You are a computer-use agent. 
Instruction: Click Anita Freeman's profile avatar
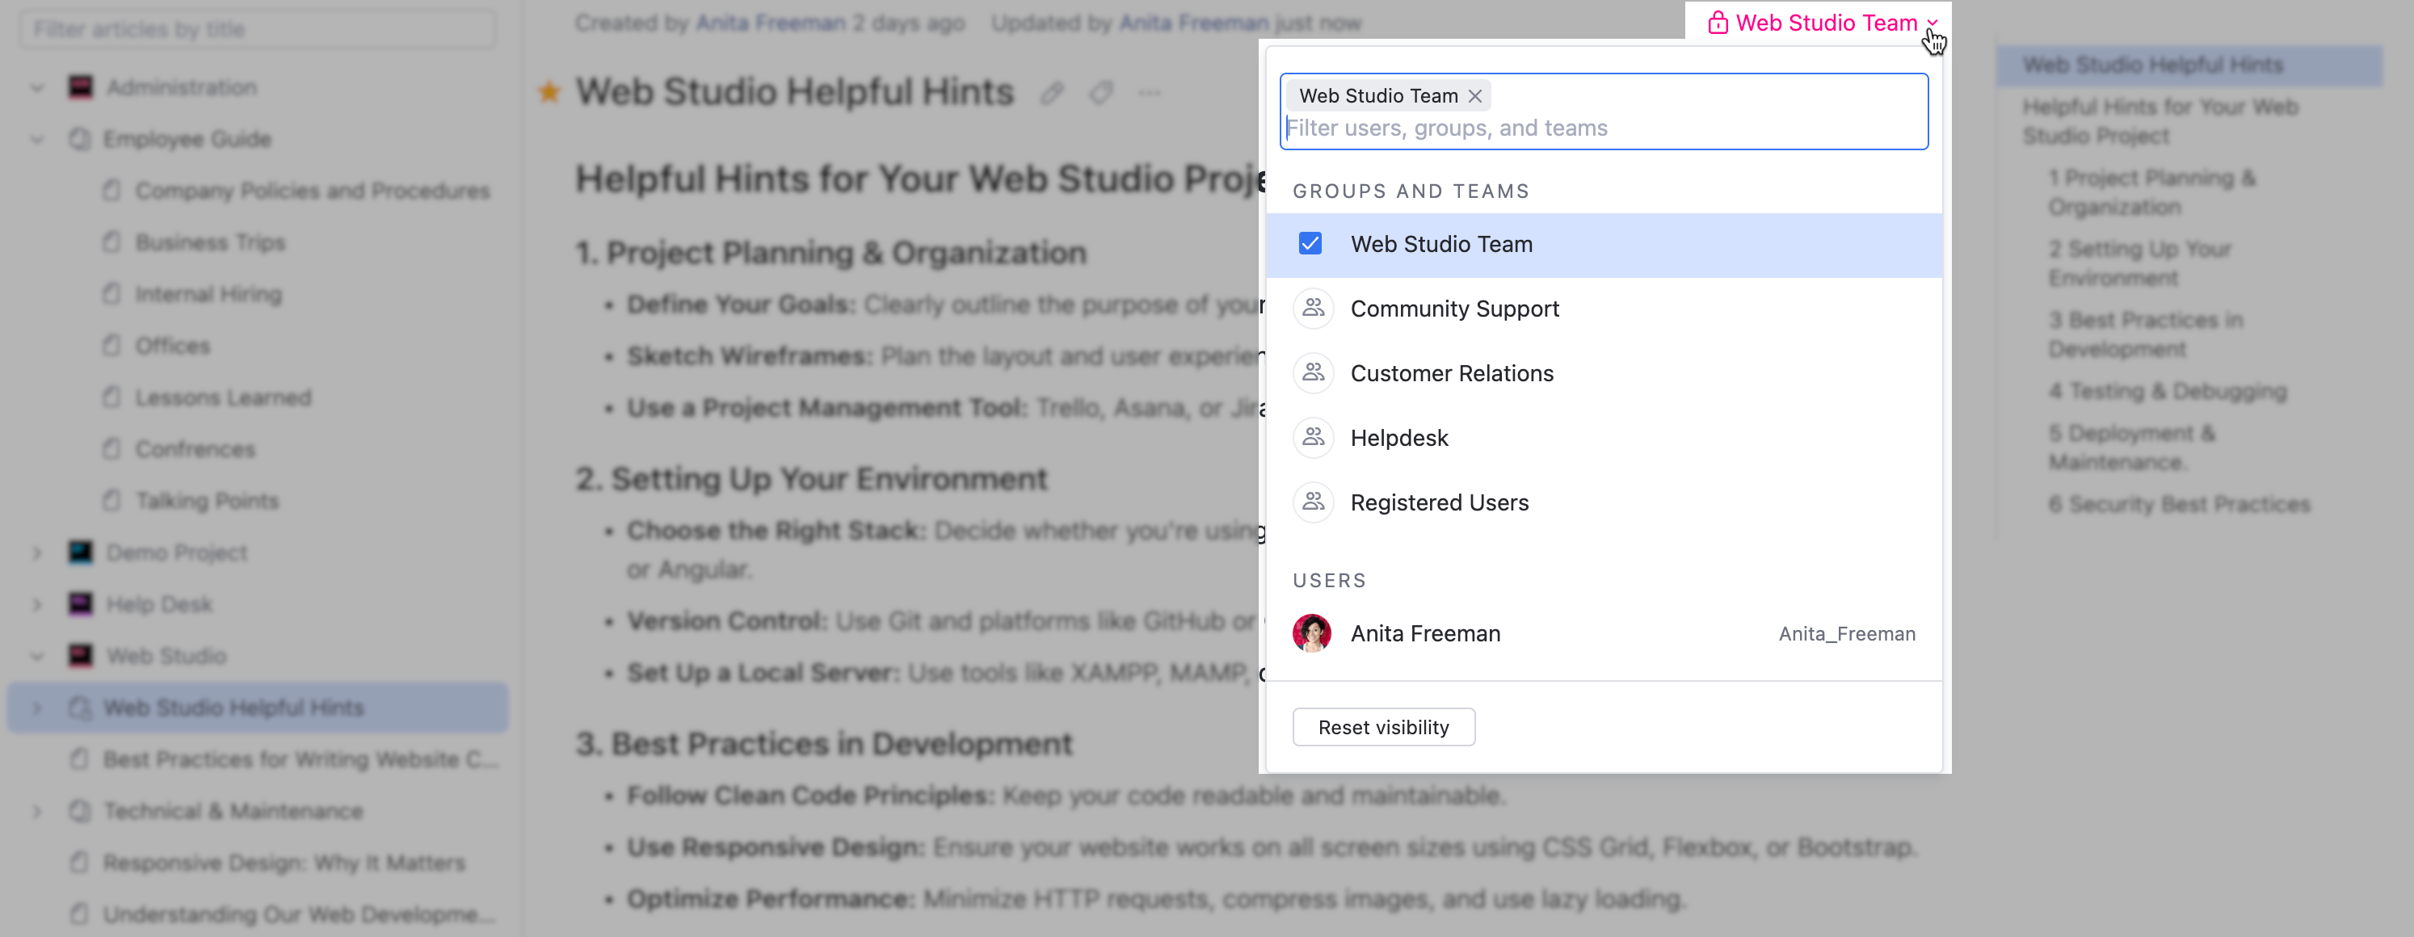click(1312, 633)
